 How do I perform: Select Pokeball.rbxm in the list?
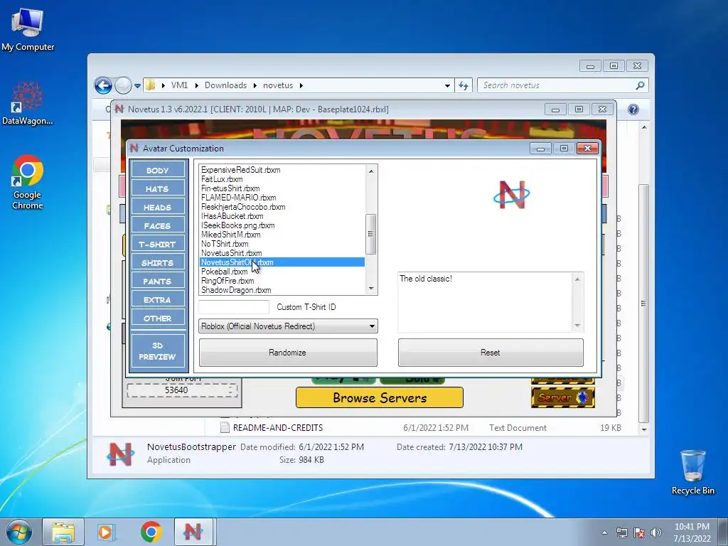[282, 272]
